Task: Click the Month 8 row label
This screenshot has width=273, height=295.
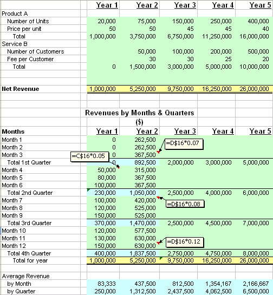Action: (x=12, y=208)
